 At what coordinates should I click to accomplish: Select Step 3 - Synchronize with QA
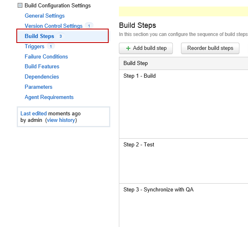point(159,190)
